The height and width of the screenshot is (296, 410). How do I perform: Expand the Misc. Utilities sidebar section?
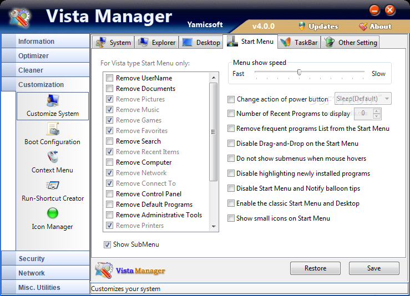[x=45, y=287]
